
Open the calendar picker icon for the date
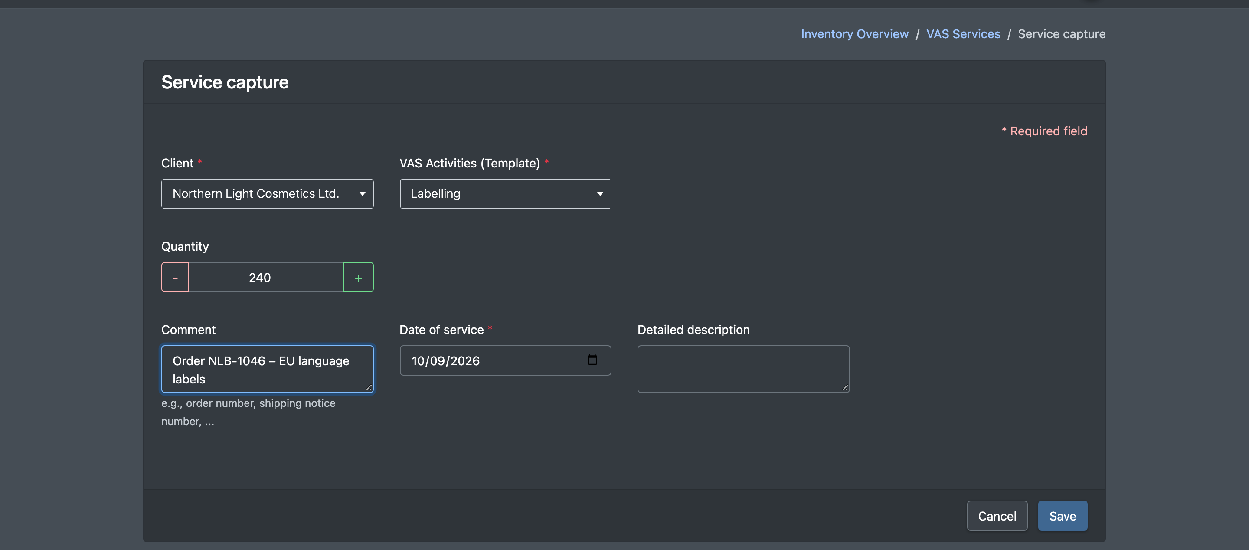click(592, 360)
